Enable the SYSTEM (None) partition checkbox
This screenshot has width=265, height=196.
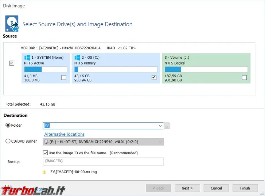(x=64, y=77)
